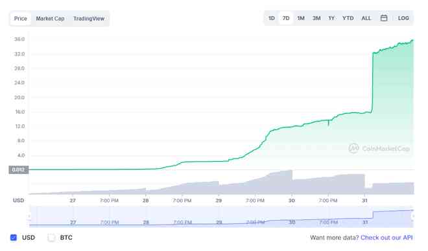Click the 36.0 y-axis label
428x251 pixels.
19,39
